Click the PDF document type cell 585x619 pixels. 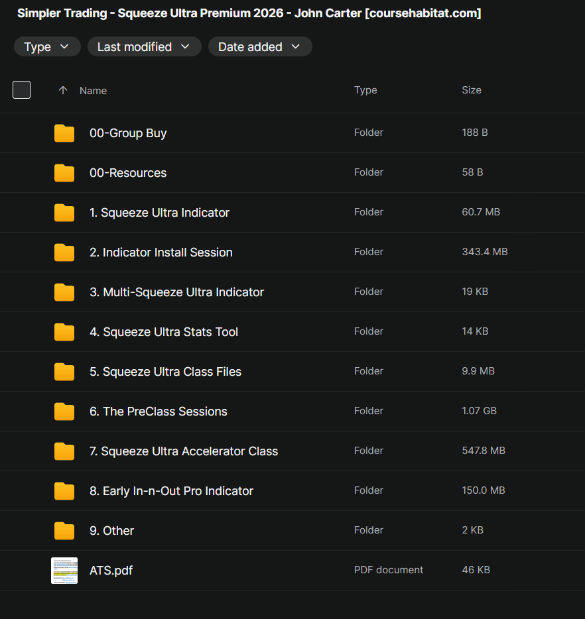[389, 570]
